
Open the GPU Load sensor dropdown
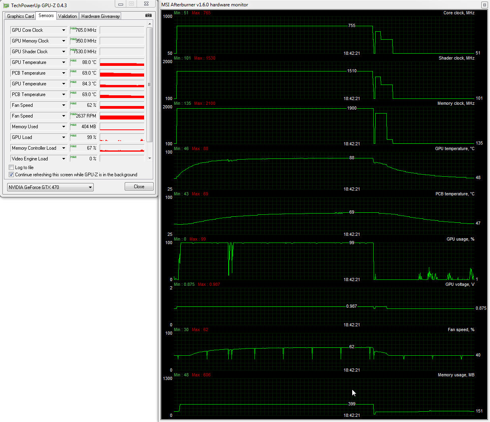click(64, 137)
